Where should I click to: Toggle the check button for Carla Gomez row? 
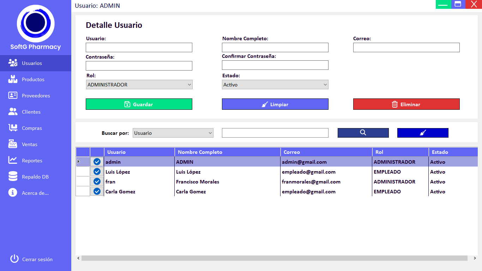coord(97,192)
